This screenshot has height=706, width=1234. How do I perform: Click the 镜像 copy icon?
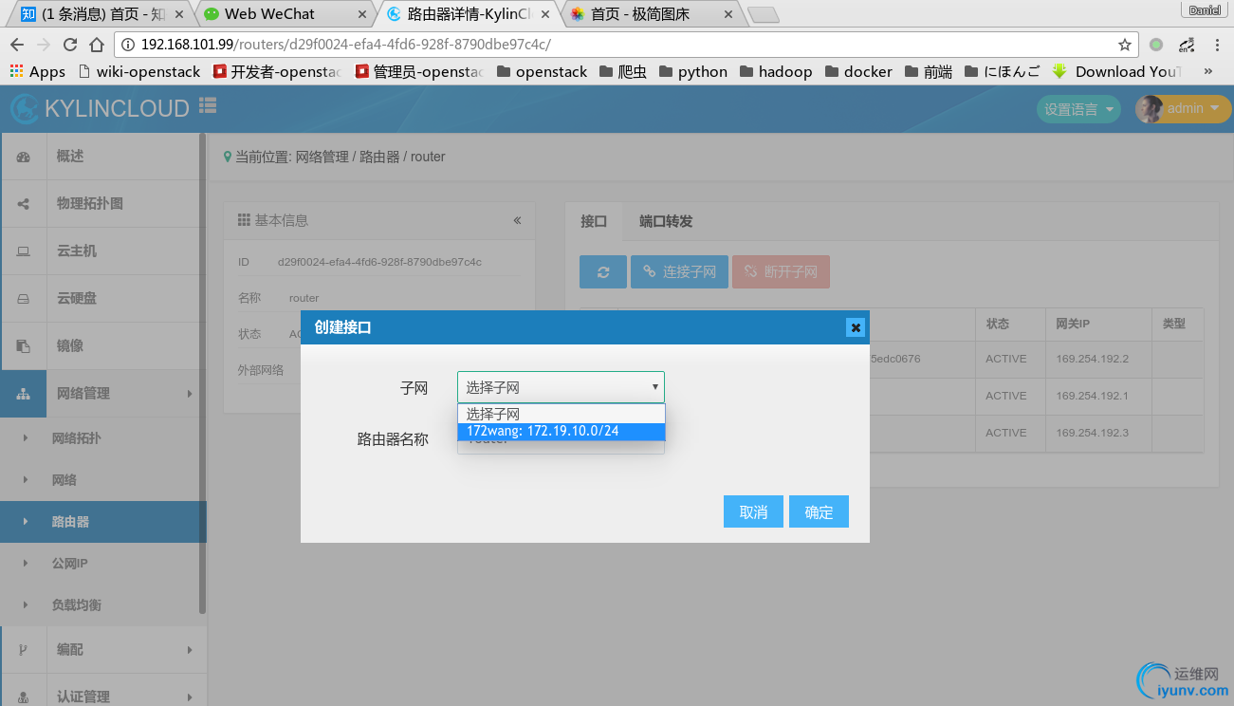(x=24, y=346)
